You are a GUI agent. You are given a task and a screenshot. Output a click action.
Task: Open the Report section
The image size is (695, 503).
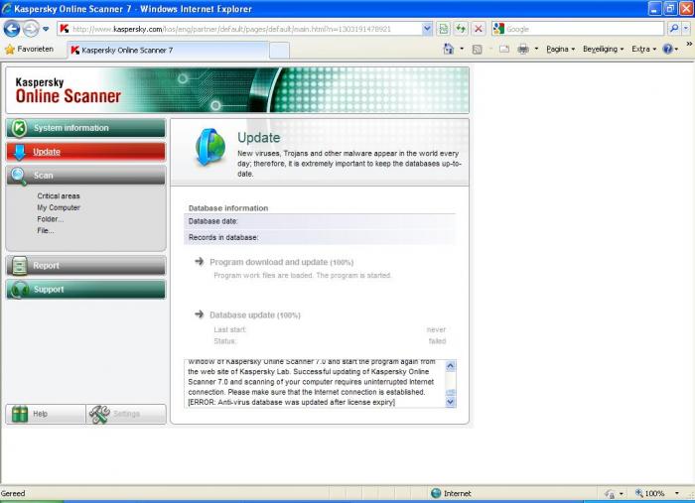[86, 266]
